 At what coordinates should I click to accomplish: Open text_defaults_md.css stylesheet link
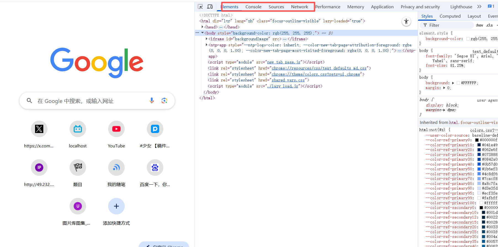319,68
